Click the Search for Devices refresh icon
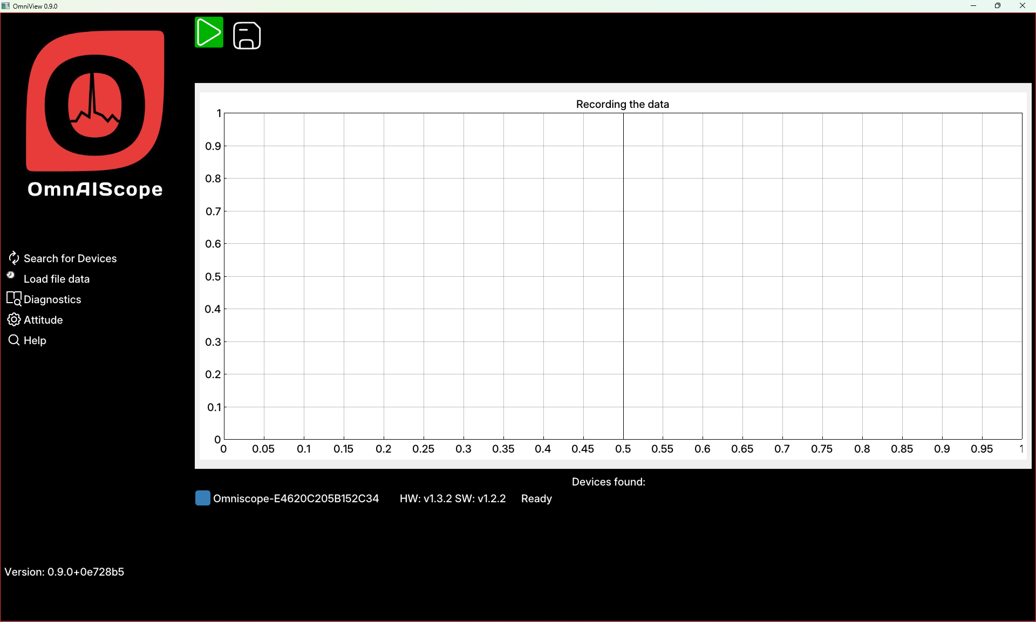The width and height of the screenshot is (1036, 622). click(x=13, y=258)
